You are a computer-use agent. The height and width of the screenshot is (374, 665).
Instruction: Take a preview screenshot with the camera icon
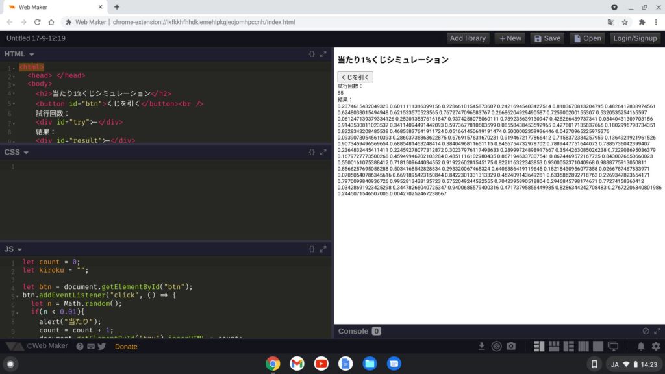511,347
